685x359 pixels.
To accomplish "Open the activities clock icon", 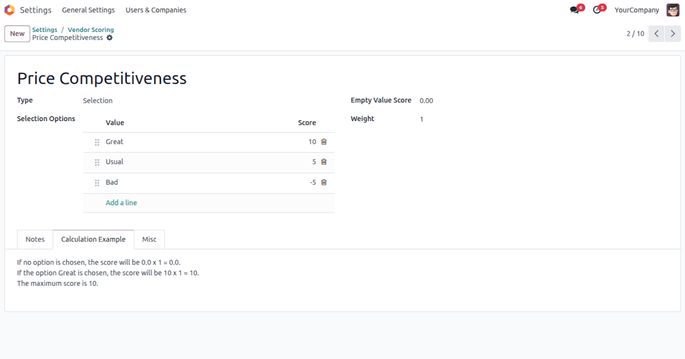I will 596,10.
